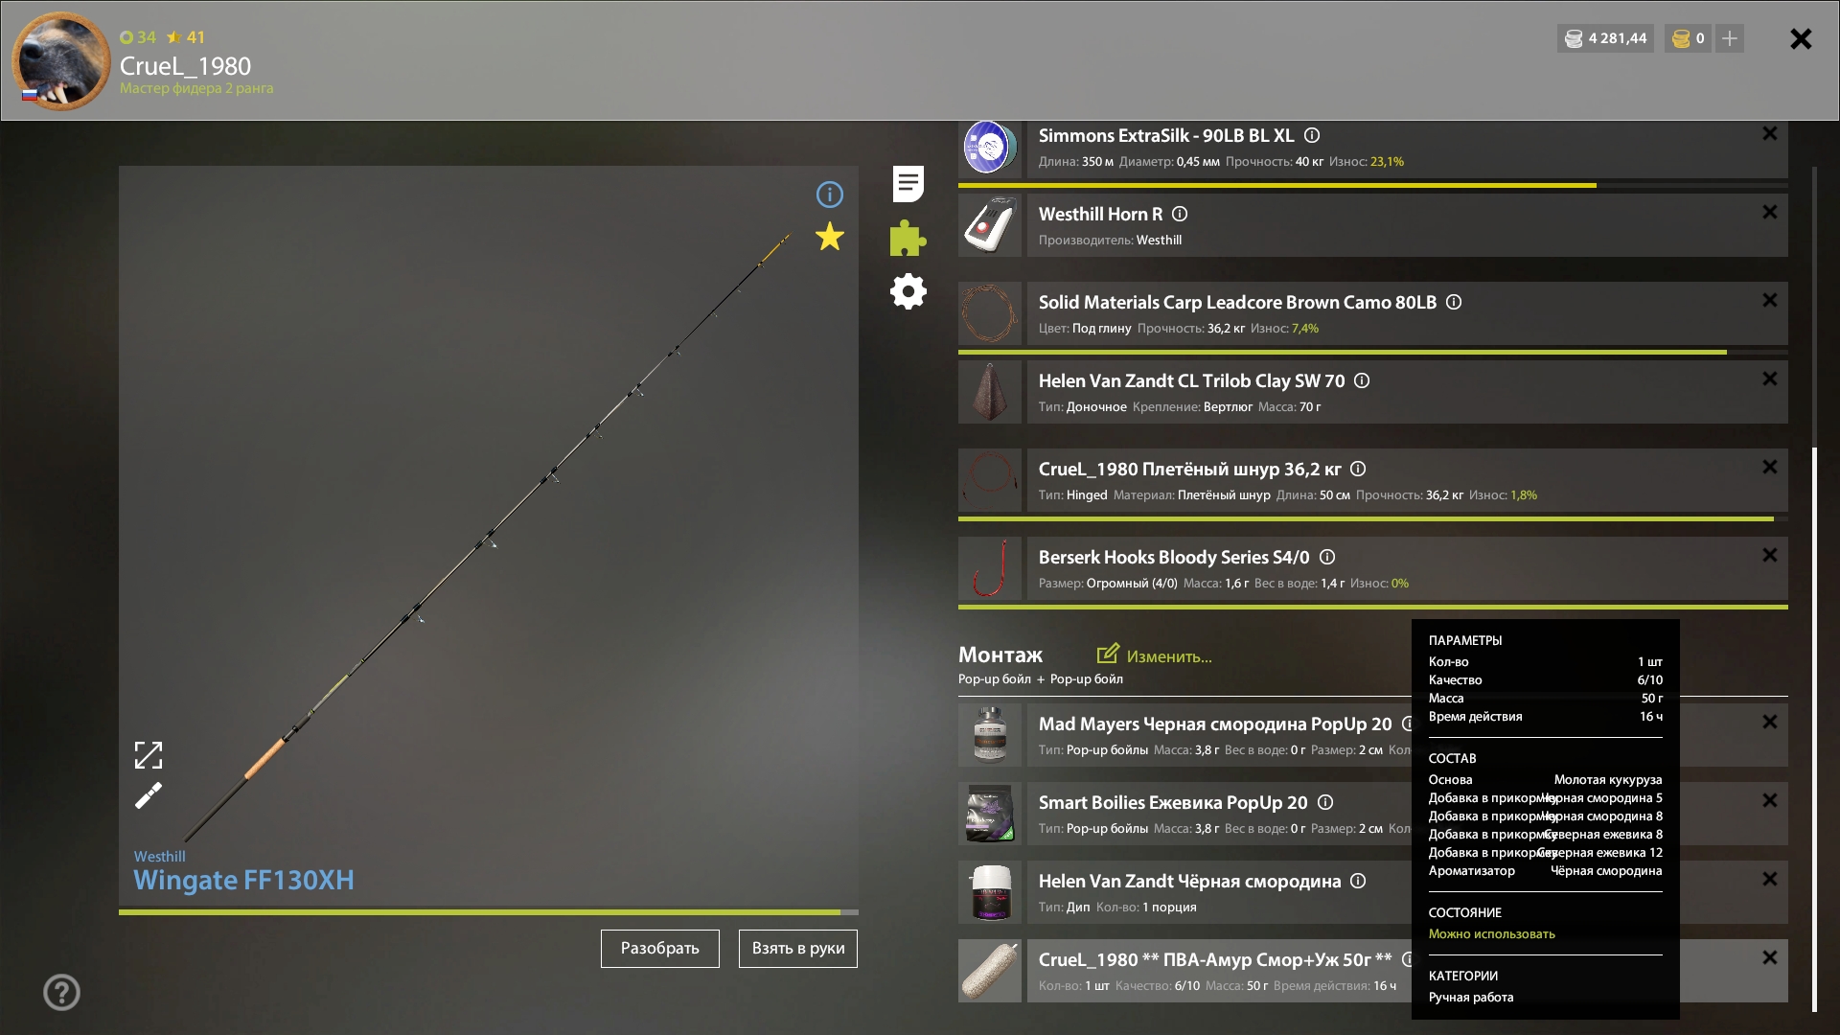Remove Westhill Horn R from setup
This screenshot has width=1840, height=1035.
click(x=1769, y=212)
